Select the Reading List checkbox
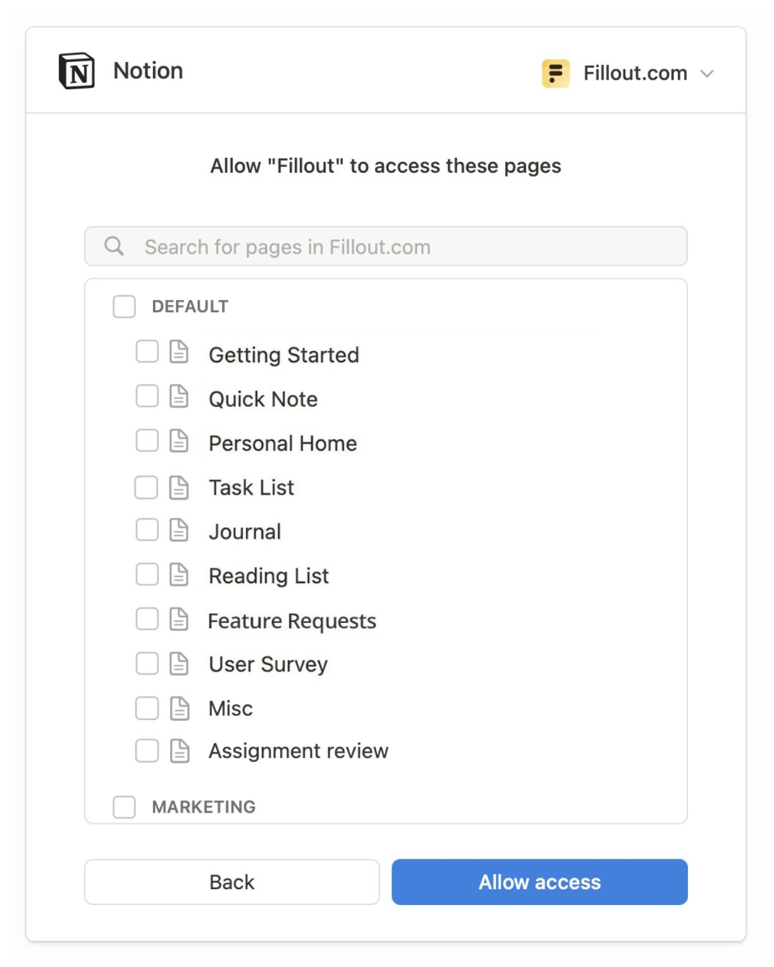The height and width of the screenshot is (967, 774). point(147,574)
